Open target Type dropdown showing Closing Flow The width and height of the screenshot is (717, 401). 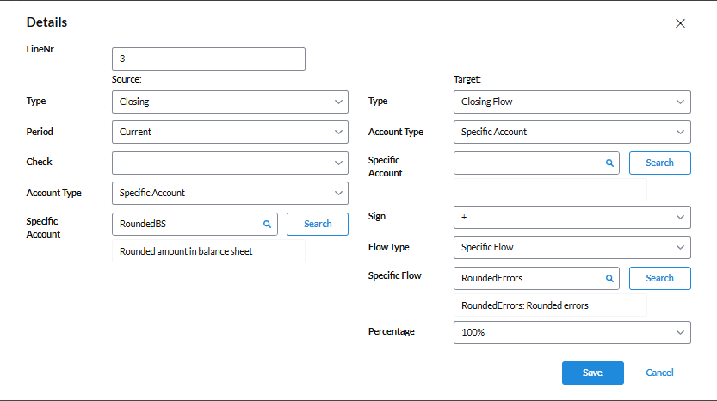tap(572, 102)
